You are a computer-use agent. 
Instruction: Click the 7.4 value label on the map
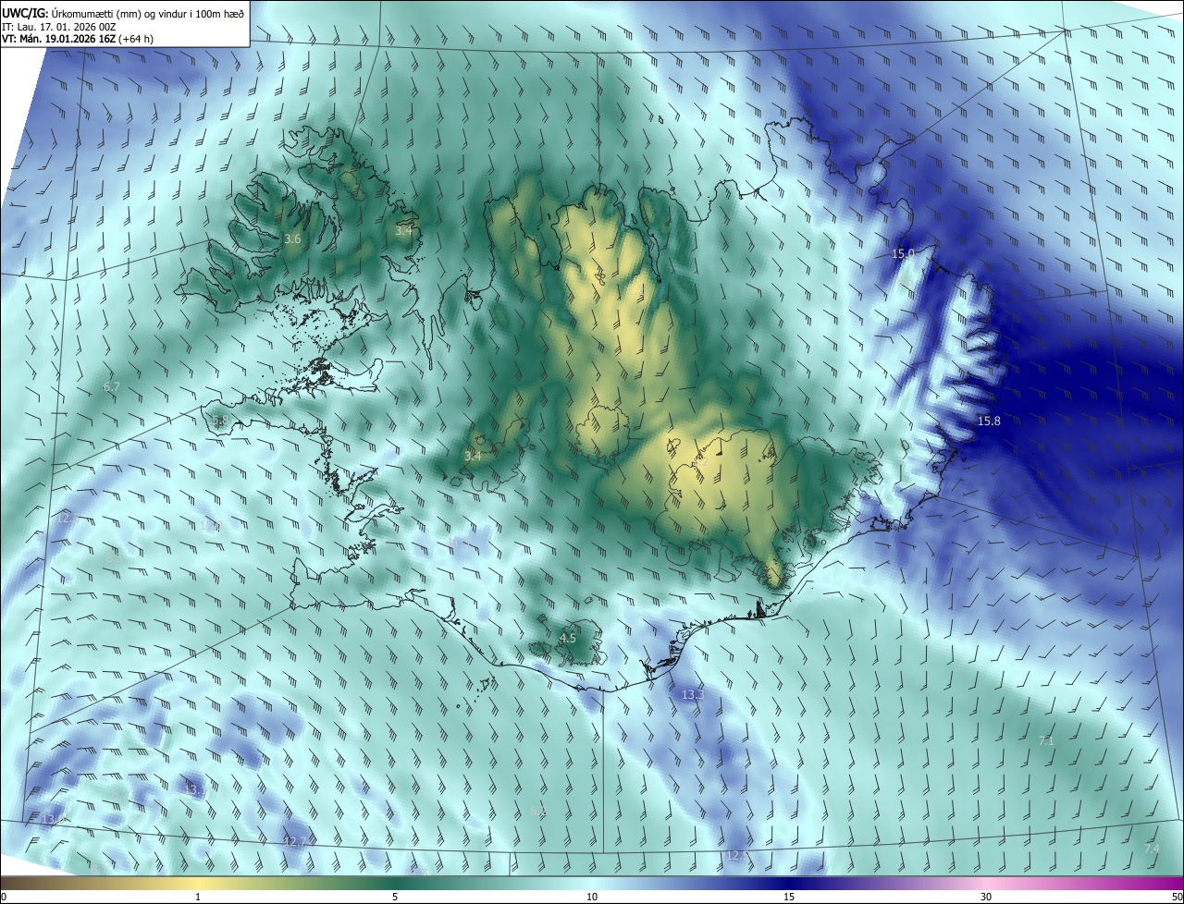pyautogui.click(x=1152, y=849)
